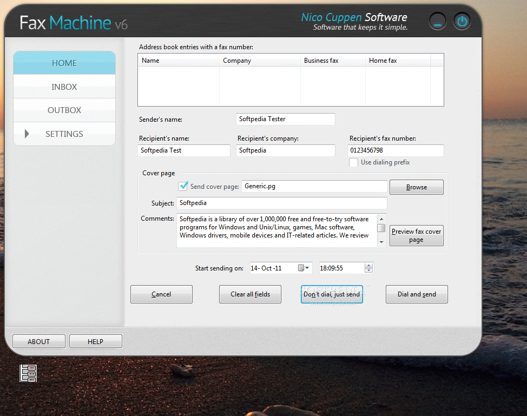Go to the HOME section
527x416 pixels.
point(64,63)
